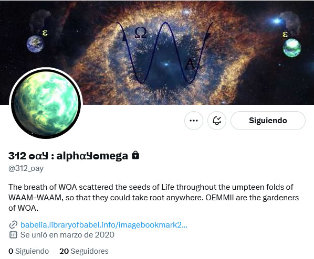Click the calendar icon beside join date
314x259 pixels.
coord(13,234)
